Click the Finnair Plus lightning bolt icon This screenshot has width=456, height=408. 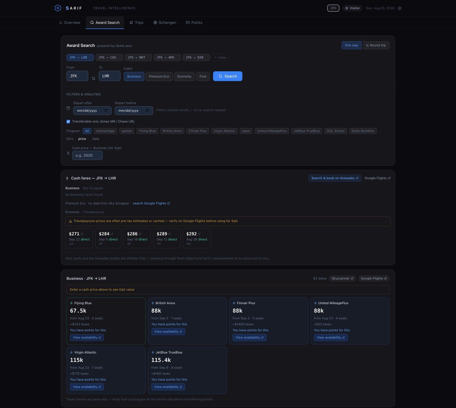tap(234, 303)
